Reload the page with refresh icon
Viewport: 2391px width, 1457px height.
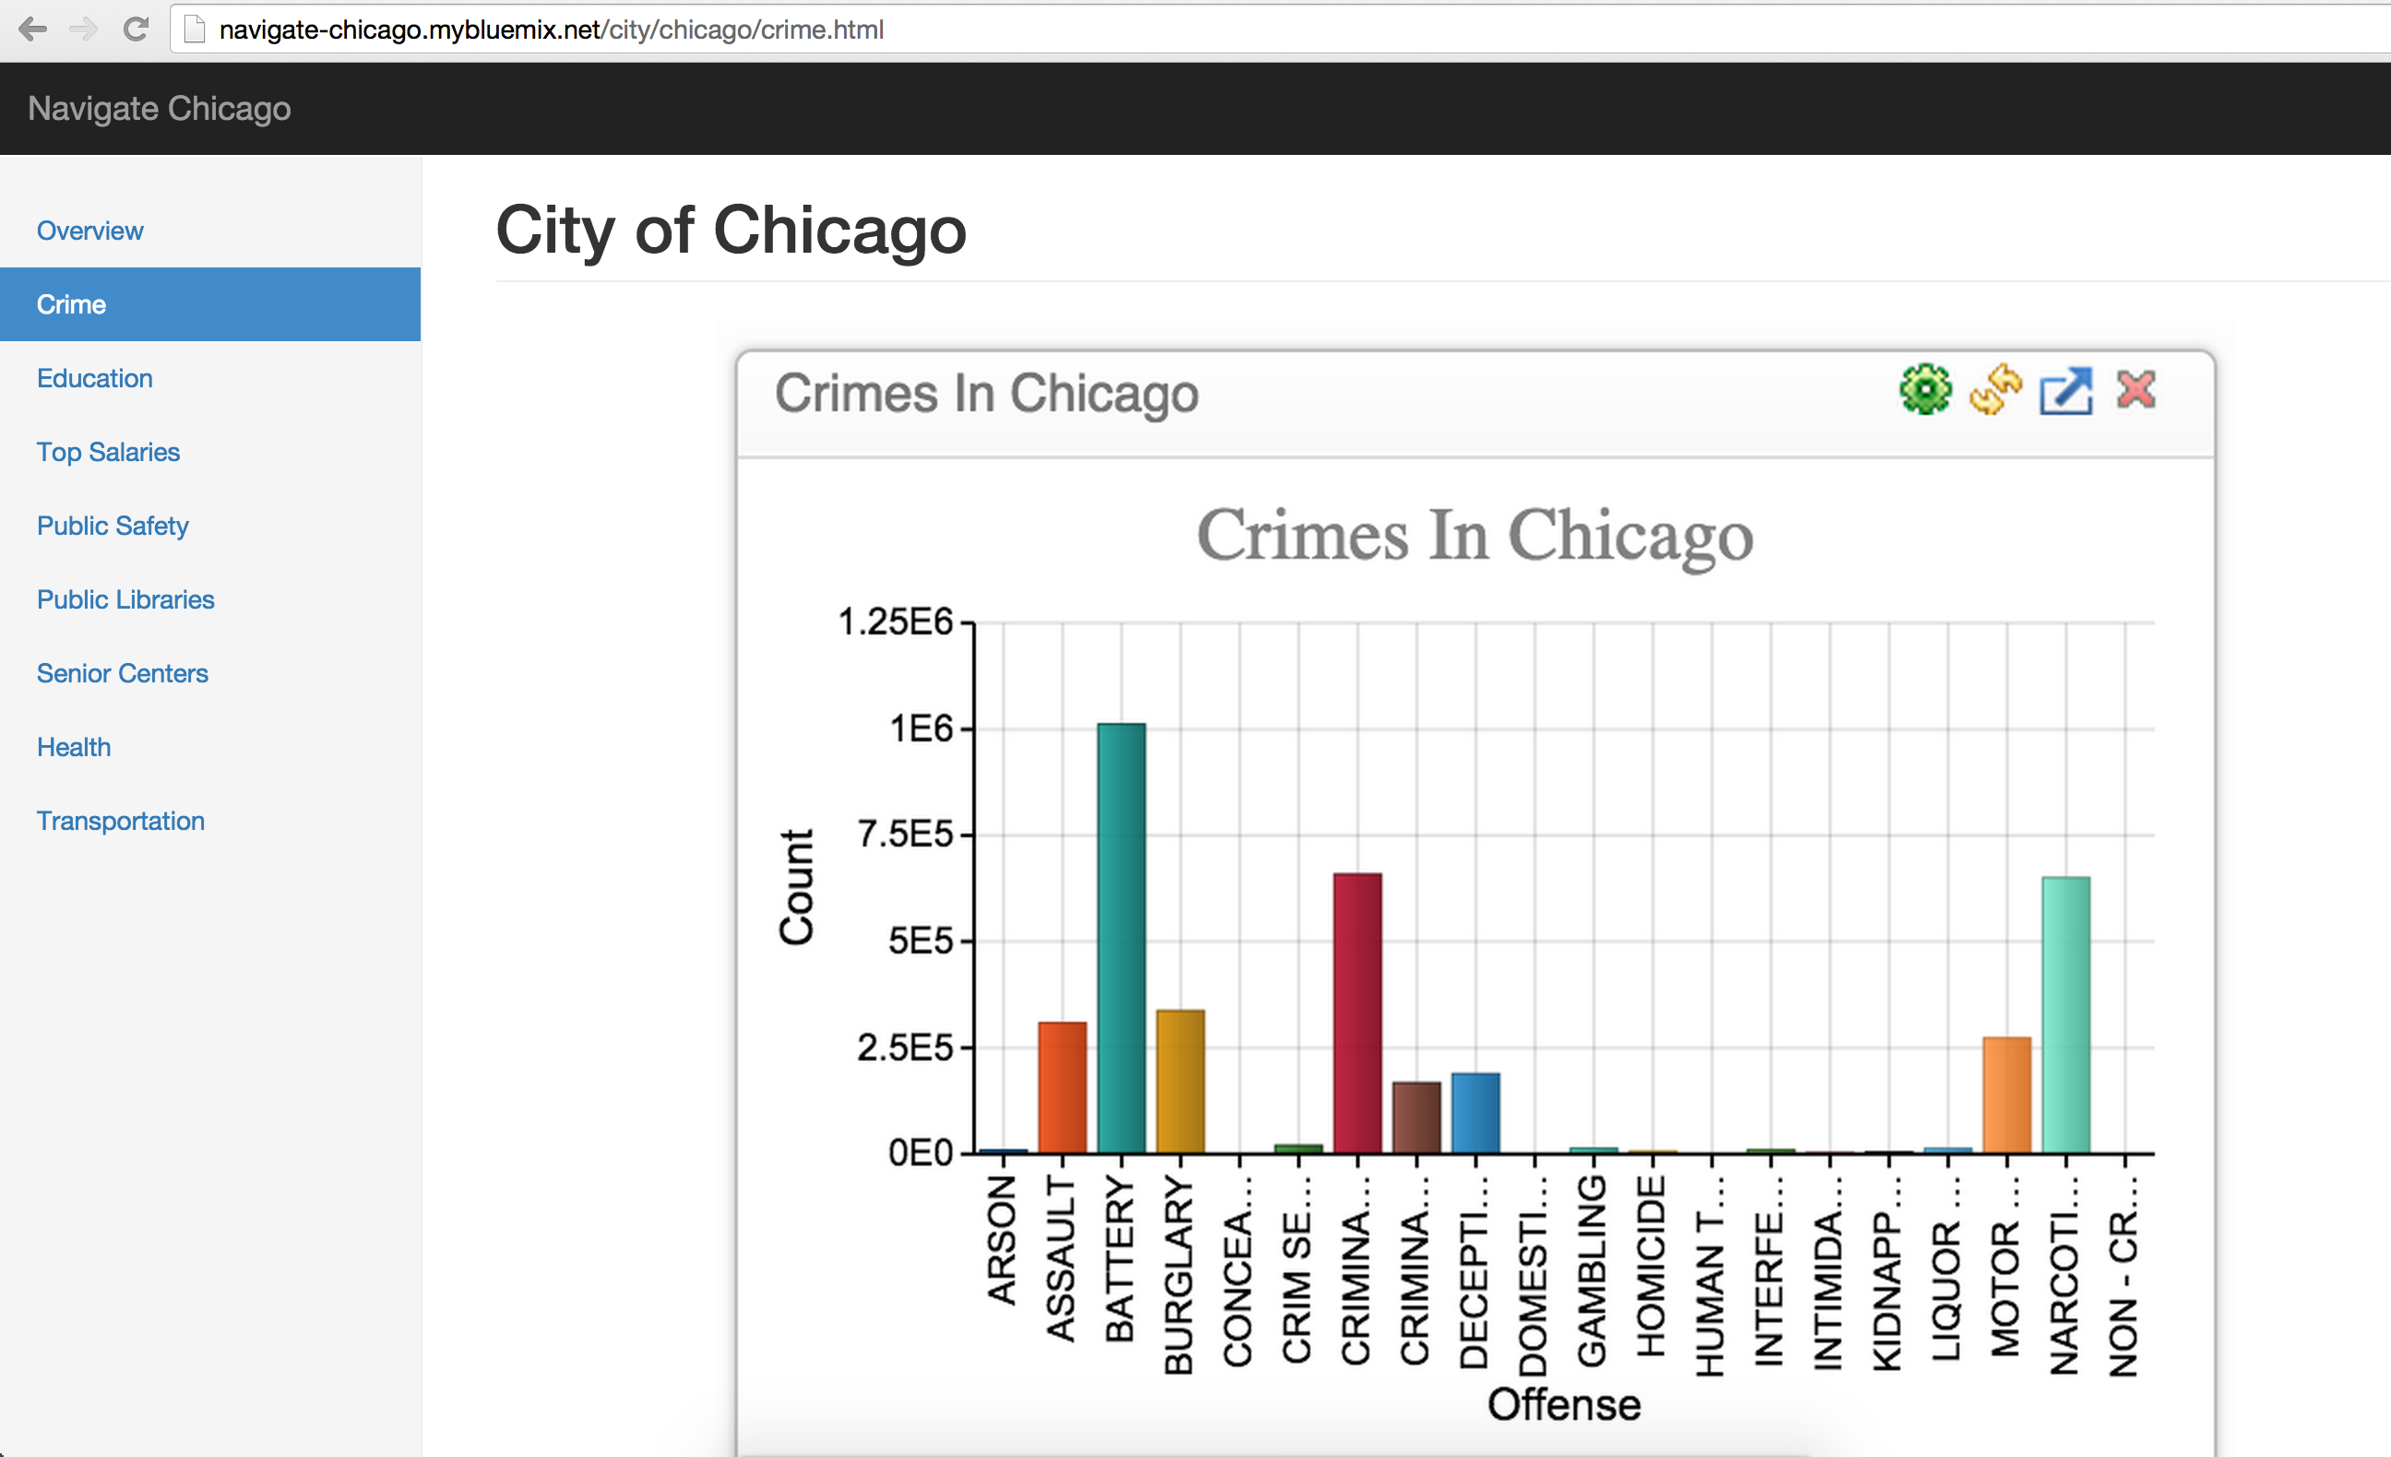[x=136, y=30]
